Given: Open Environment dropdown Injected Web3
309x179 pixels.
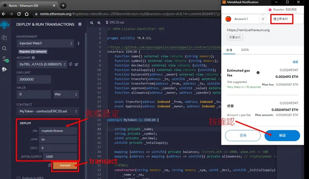Looking at the screenshot, I should 46,43.
